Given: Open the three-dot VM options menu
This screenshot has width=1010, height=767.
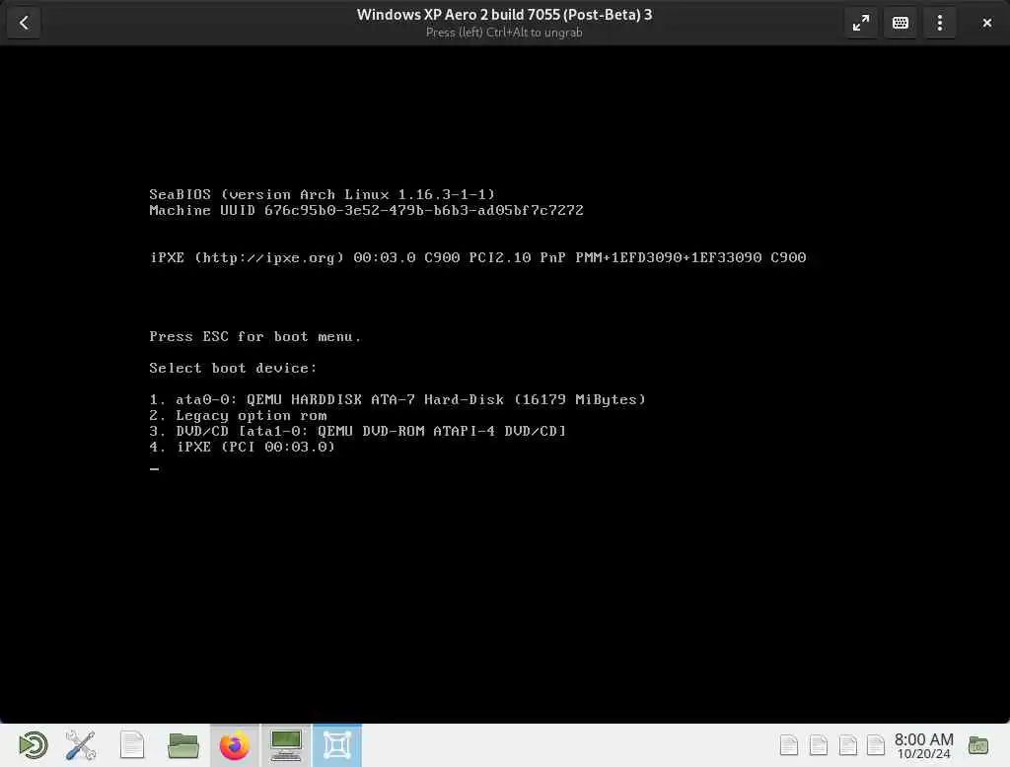Looking at the screenshot, I should click(x=940, y=24).
